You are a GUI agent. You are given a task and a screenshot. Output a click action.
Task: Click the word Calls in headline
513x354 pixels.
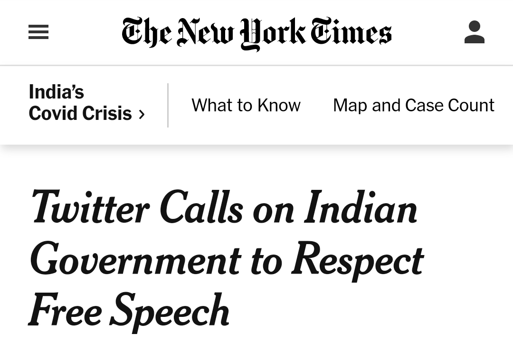(201, 208)
